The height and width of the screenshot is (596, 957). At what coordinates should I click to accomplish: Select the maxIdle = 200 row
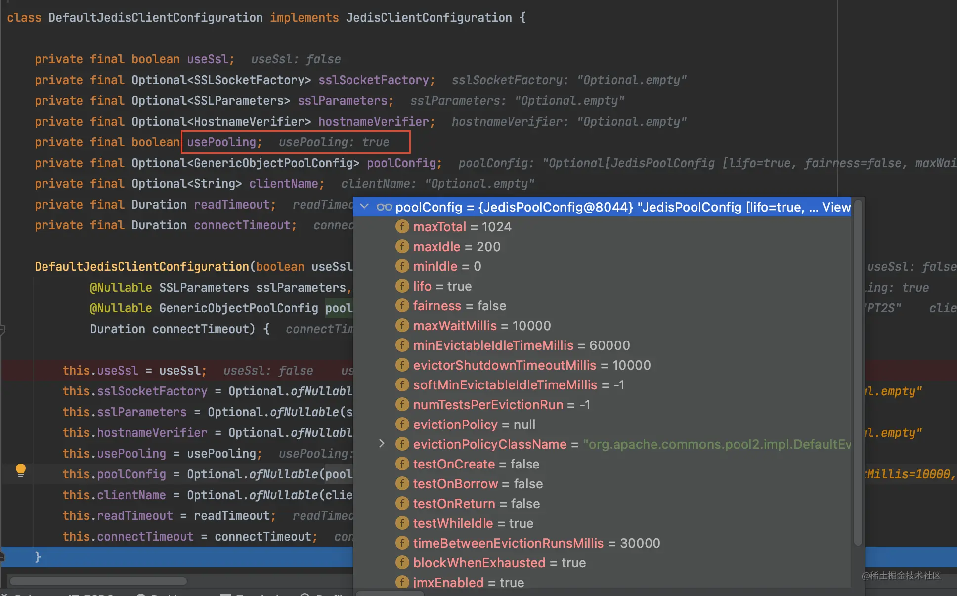pyautogui.click(x=456, y=247)
